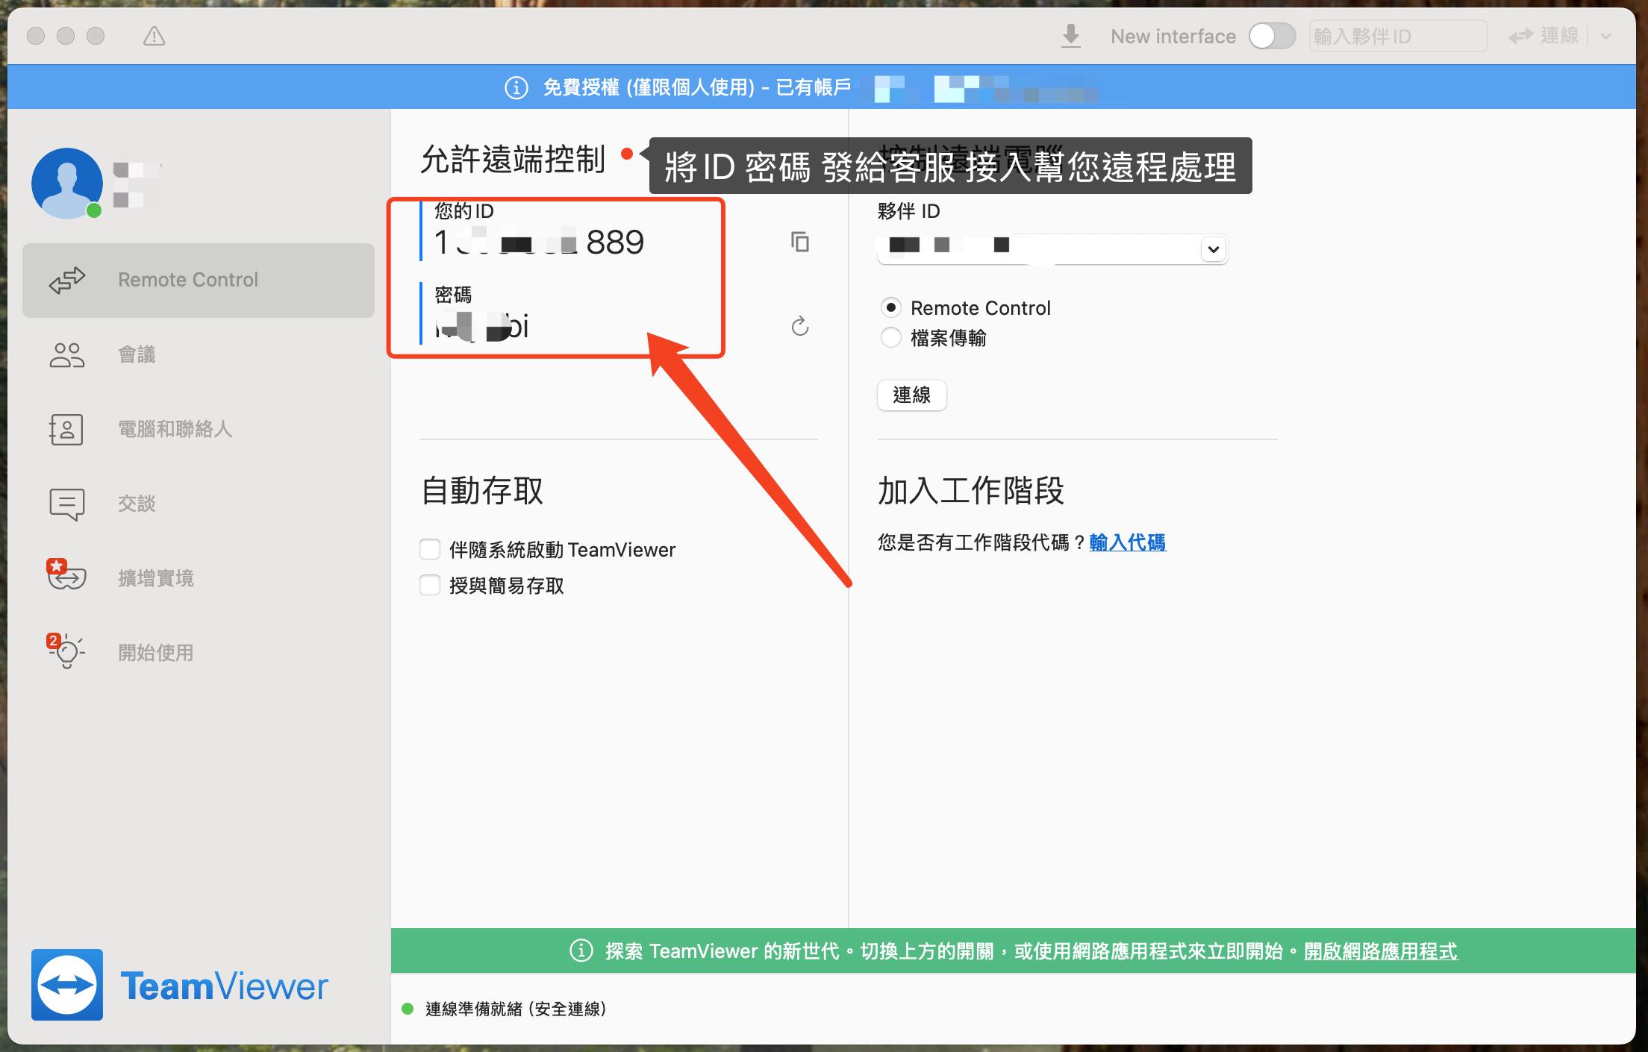
Task: Open the 會議 section in sidebar
Action: point(199,354)
